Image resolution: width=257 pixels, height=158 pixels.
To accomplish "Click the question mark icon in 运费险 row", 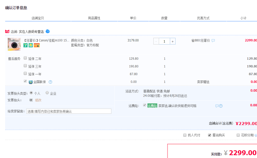I will [221, 106].
